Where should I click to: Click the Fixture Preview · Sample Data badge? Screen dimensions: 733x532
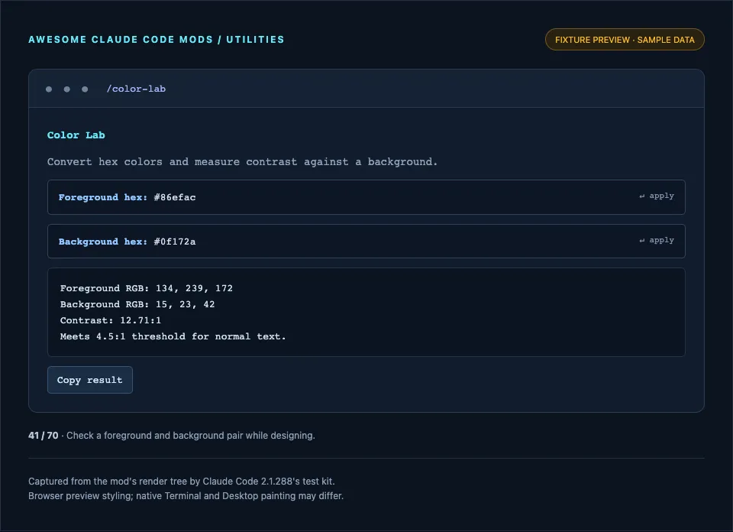(x=625, y=40)
